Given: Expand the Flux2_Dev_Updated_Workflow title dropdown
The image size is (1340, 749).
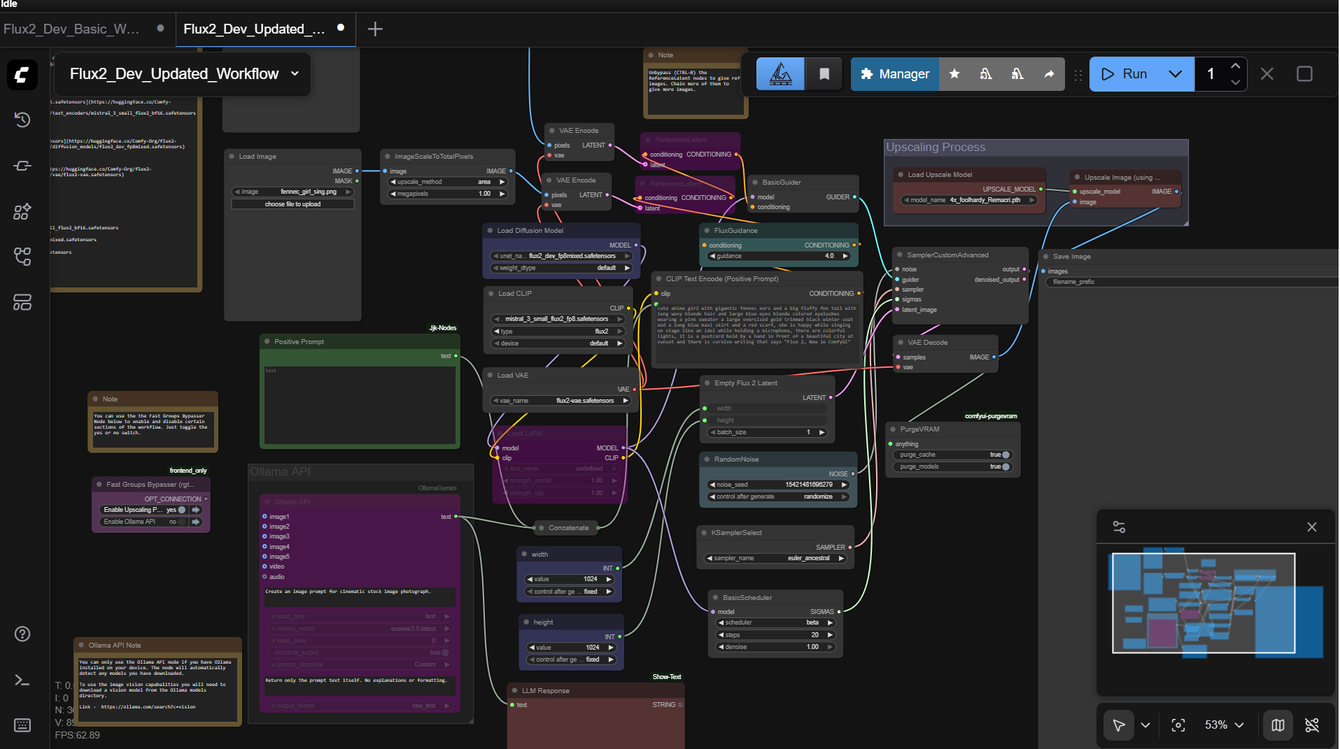Looking at the screenshot, I should (x=295, y=73).
